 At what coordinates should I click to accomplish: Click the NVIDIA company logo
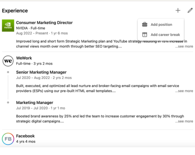coord(8,25)
